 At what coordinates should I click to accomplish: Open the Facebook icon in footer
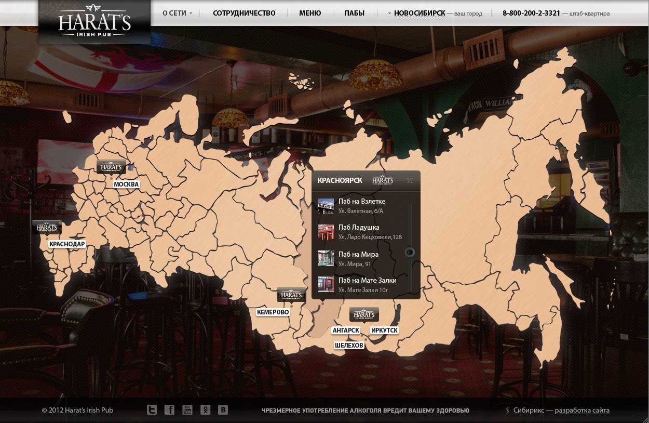[x=169, y=410]
